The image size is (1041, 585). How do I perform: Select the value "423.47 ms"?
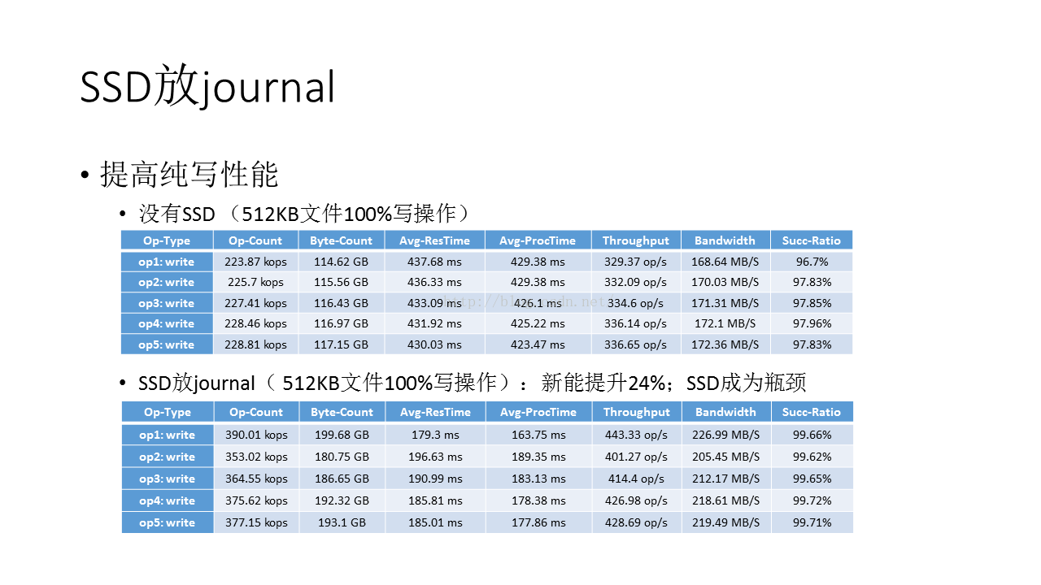[538, 344]
